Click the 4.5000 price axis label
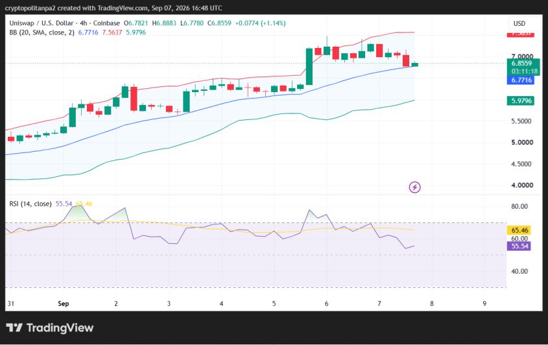 tap(522, 164)
